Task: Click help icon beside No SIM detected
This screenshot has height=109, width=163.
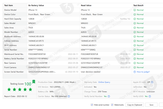Action: coord(69,96)
